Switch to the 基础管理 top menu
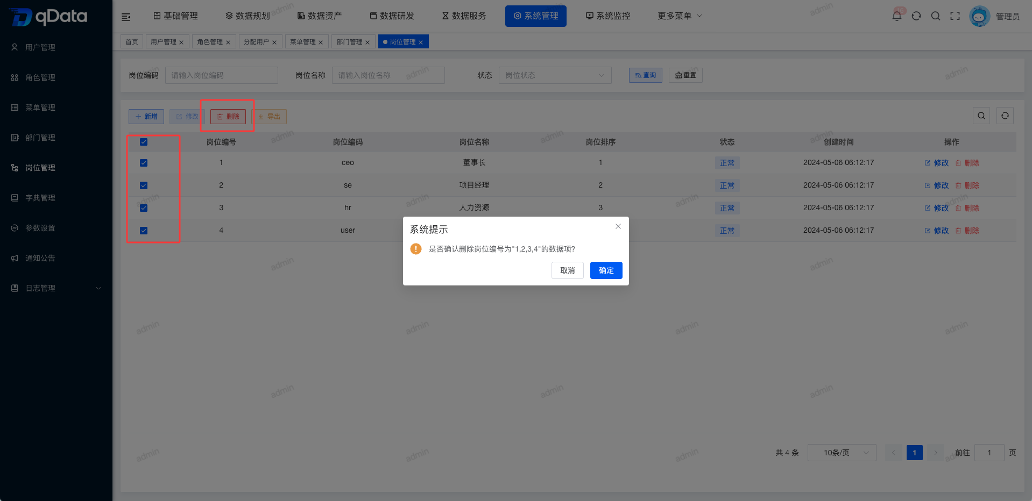 pos(175,16)
